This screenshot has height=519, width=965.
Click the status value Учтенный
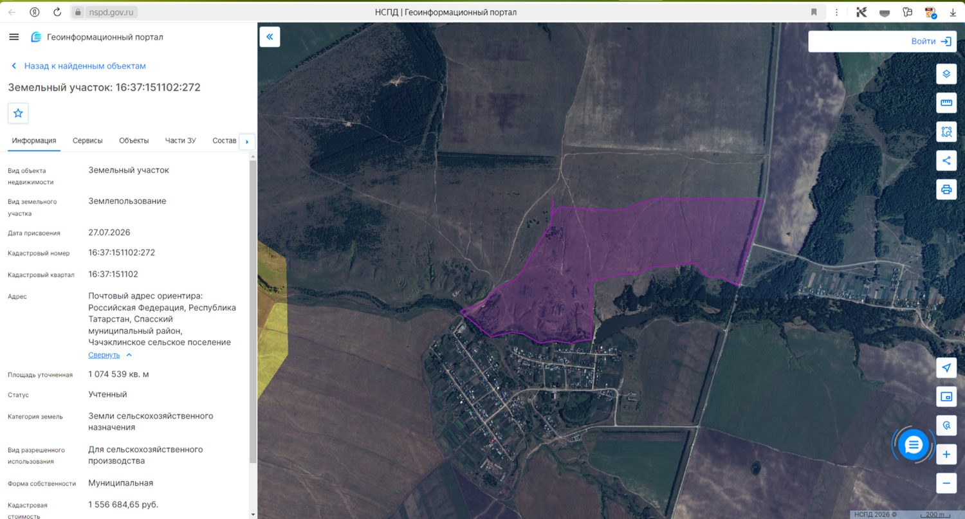tap(107, 394)
